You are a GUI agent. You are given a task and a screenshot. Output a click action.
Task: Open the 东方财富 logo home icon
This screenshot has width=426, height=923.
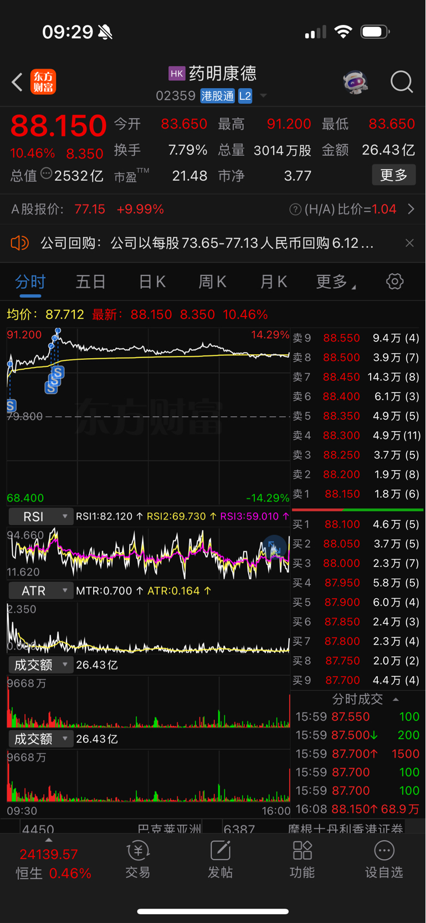pos(43,82)
